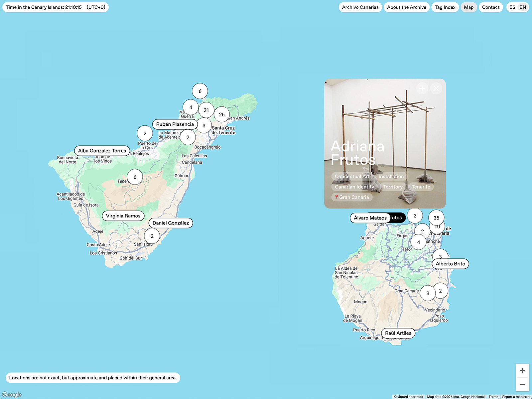Open the Contact page
Screen dimensions: 532x399
(490, 7)
